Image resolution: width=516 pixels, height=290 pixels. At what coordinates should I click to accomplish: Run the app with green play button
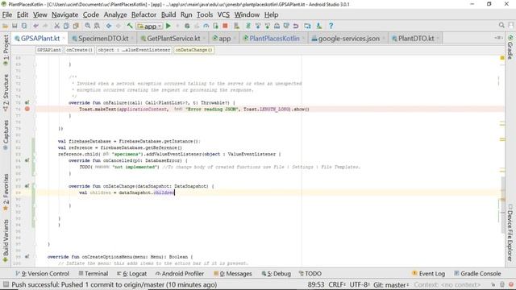(169, 26)
